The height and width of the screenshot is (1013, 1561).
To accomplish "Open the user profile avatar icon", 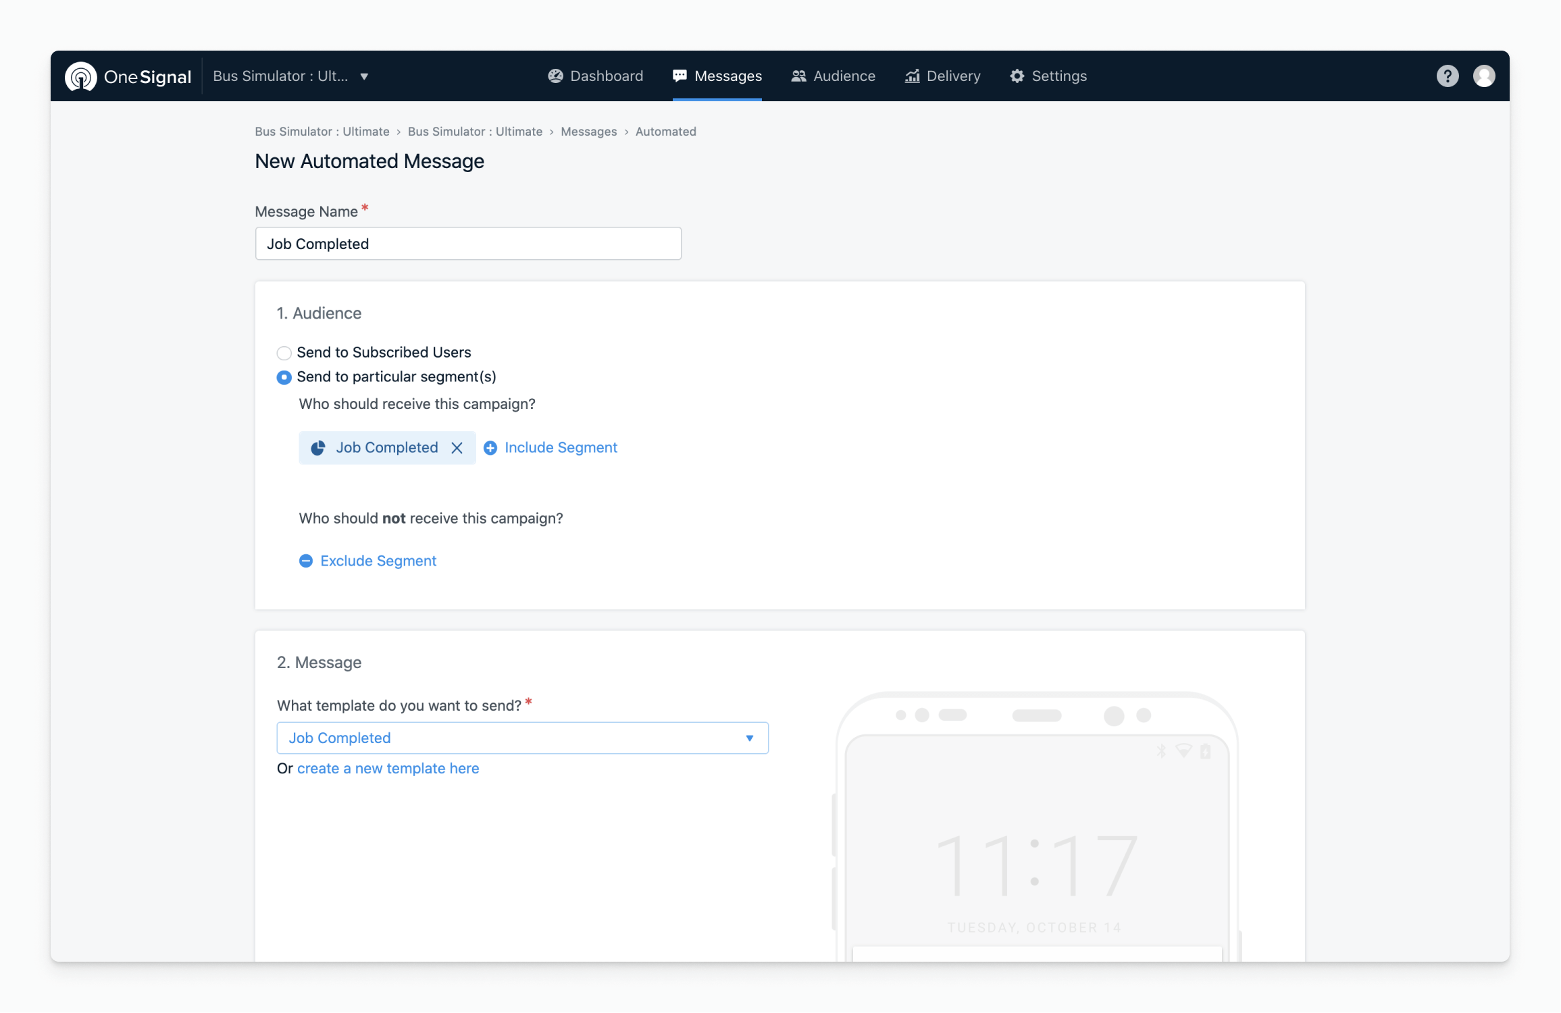I will (1484, 76).
